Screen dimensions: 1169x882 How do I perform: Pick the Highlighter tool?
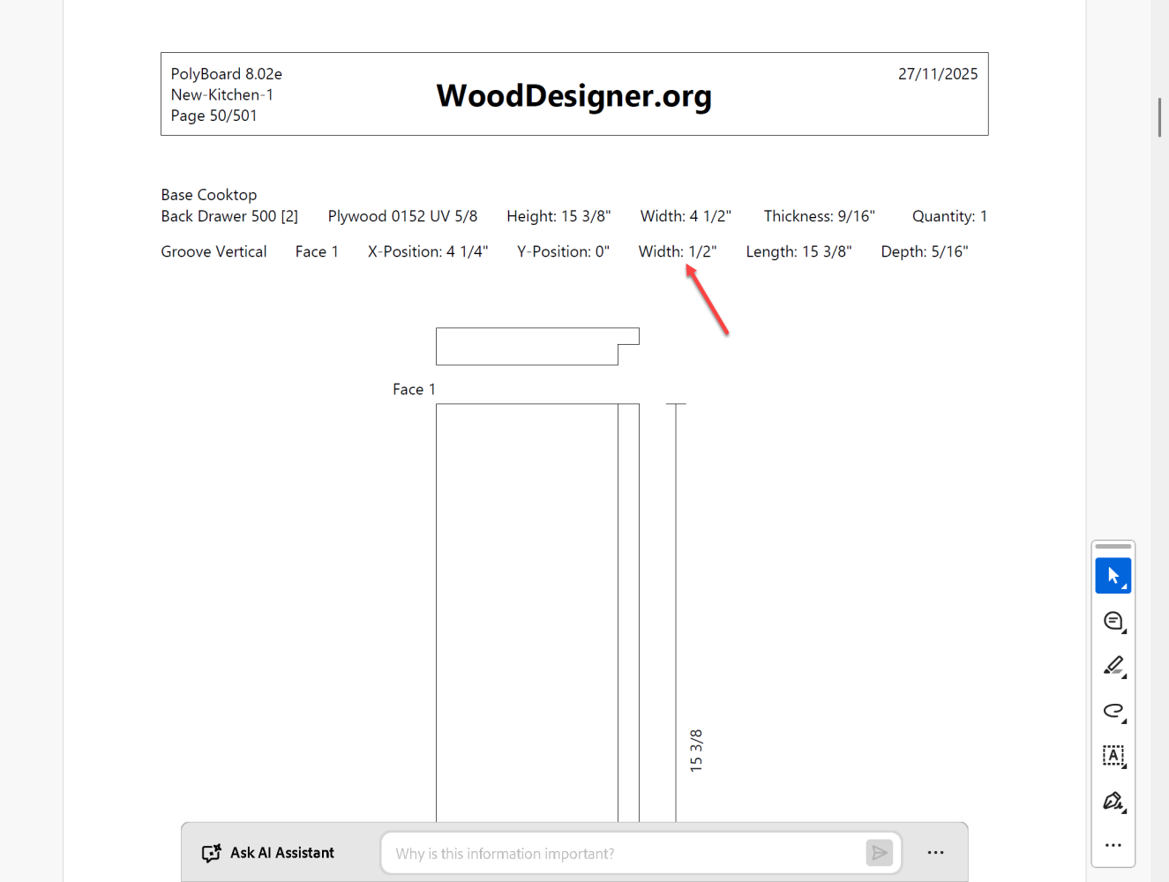[1113, 666]
